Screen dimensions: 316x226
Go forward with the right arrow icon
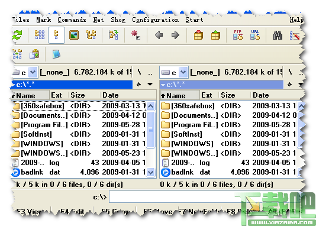175,35
